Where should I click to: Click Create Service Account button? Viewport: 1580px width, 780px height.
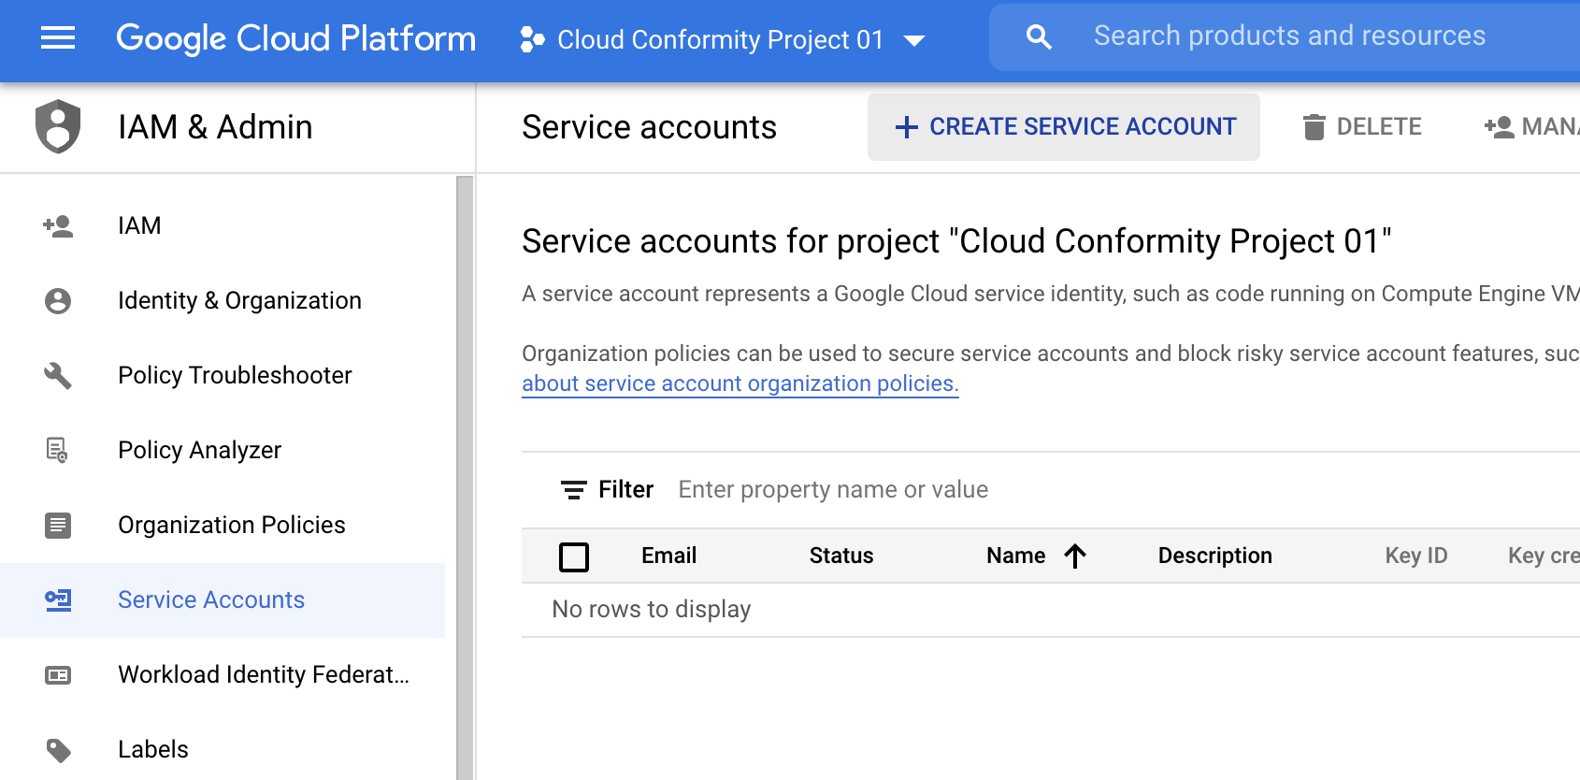pyautogui.click(x=1064, y=127)
